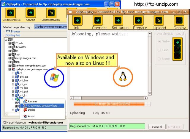
Task: Select zipdeploy.merge-images.com tree item
Action: click(31, 69)
